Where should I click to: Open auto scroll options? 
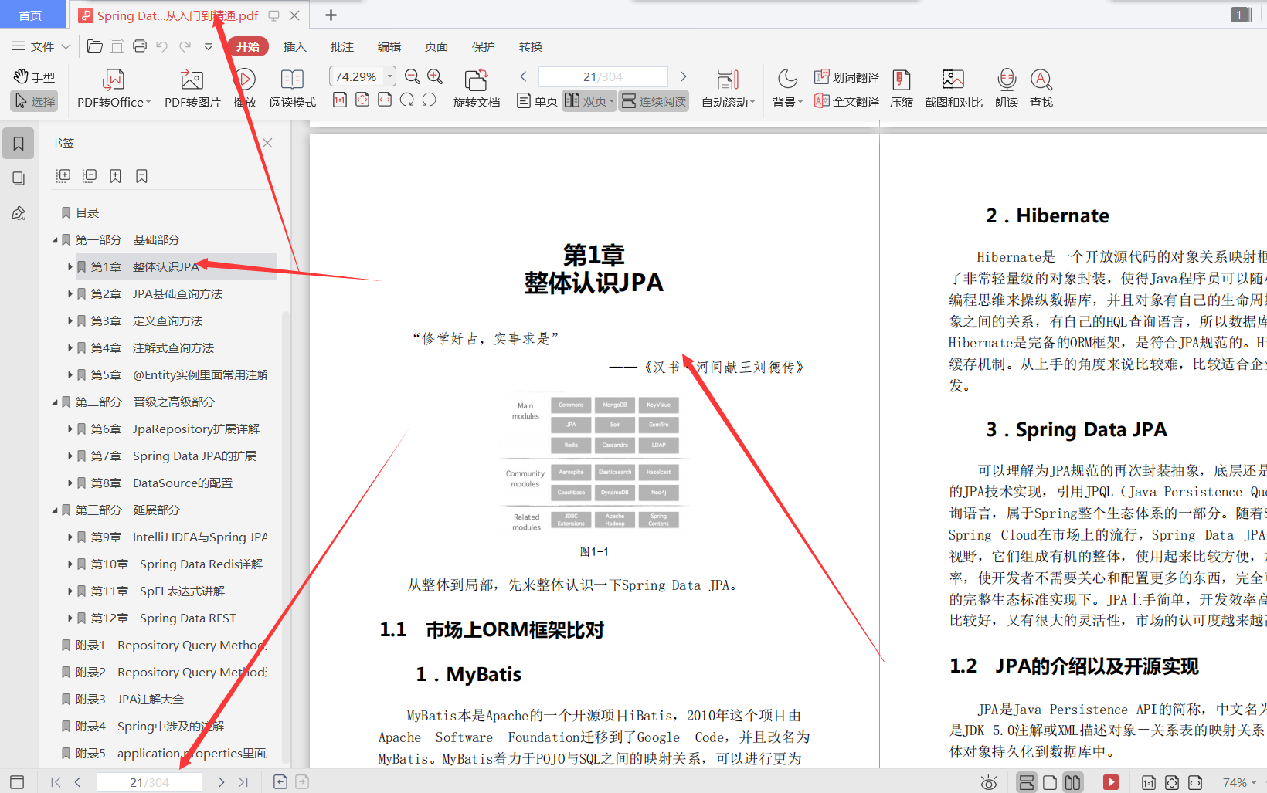click(728, 89)
